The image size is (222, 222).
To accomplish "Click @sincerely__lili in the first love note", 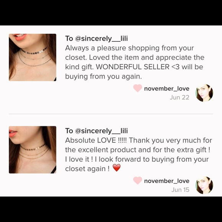I will tap(101, 39).
